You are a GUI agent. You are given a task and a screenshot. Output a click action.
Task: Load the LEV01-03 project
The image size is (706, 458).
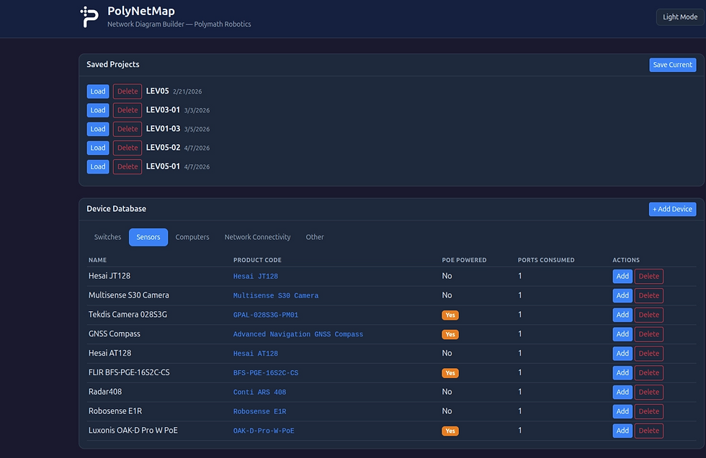coord(98,129)
